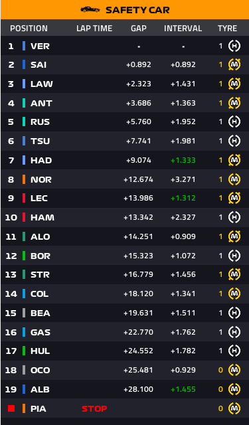Select the LAP TIME column header
Screen dimensions: 249x425
[x=94, y=28]
